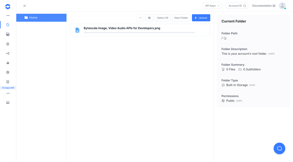Screen dimensions: 293x162
Task: Select the Home folder in the tree
Action: click(x=41, y=18)
